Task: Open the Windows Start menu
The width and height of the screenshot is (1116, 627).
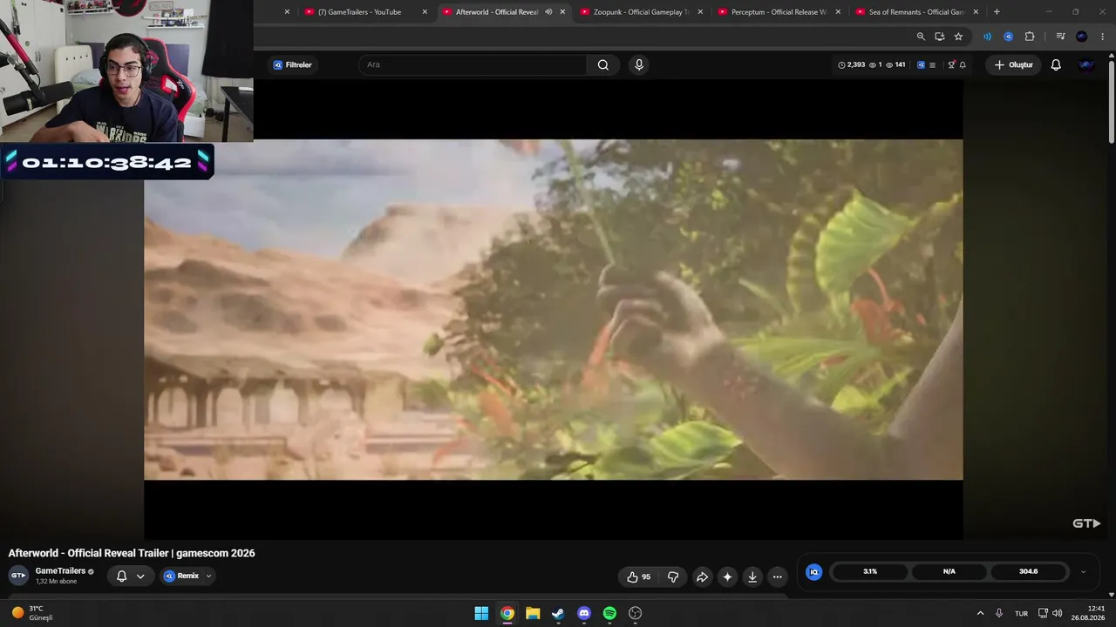Action: [481, 613]
